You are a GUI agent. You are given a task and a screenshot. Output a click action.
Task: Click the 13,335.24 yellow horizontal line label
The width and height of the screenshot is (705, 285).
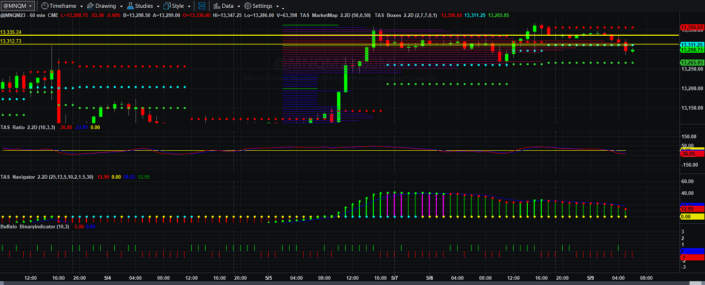(x=11, y=32)
